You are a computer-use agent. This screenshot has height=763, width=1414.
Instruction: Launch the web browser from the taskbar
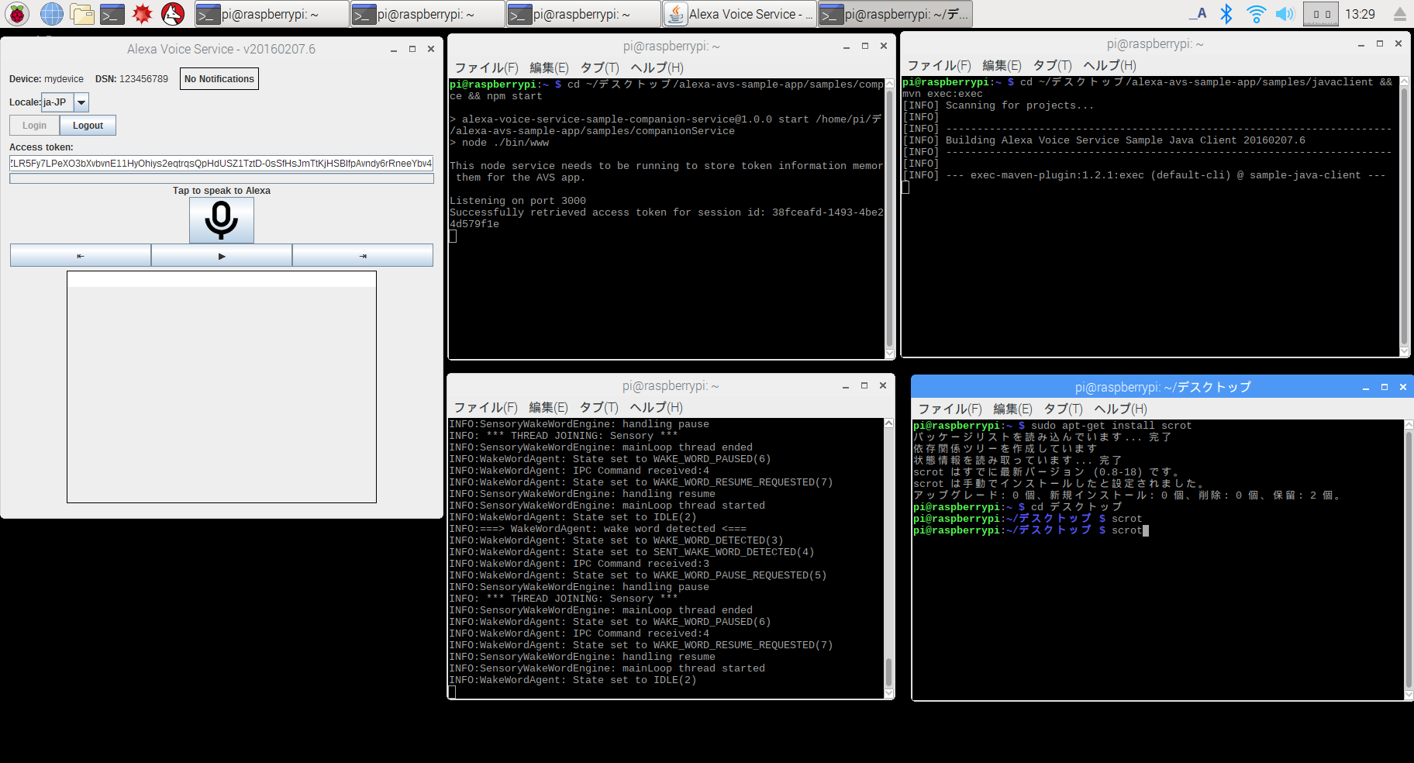(x=51, y=14)
